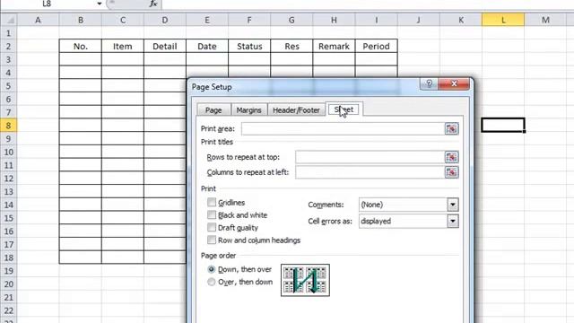The width and height of the screenshot is (574, 323).
Task: Select the Down, then over radio button
Action: point(212,269)
